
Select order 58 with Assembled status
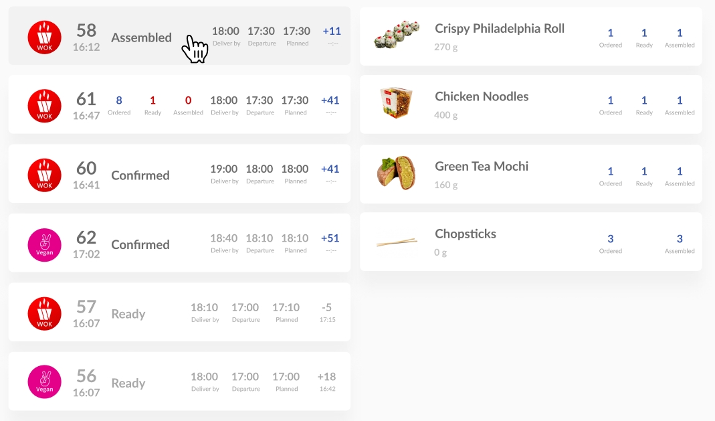tap(179, 35)
